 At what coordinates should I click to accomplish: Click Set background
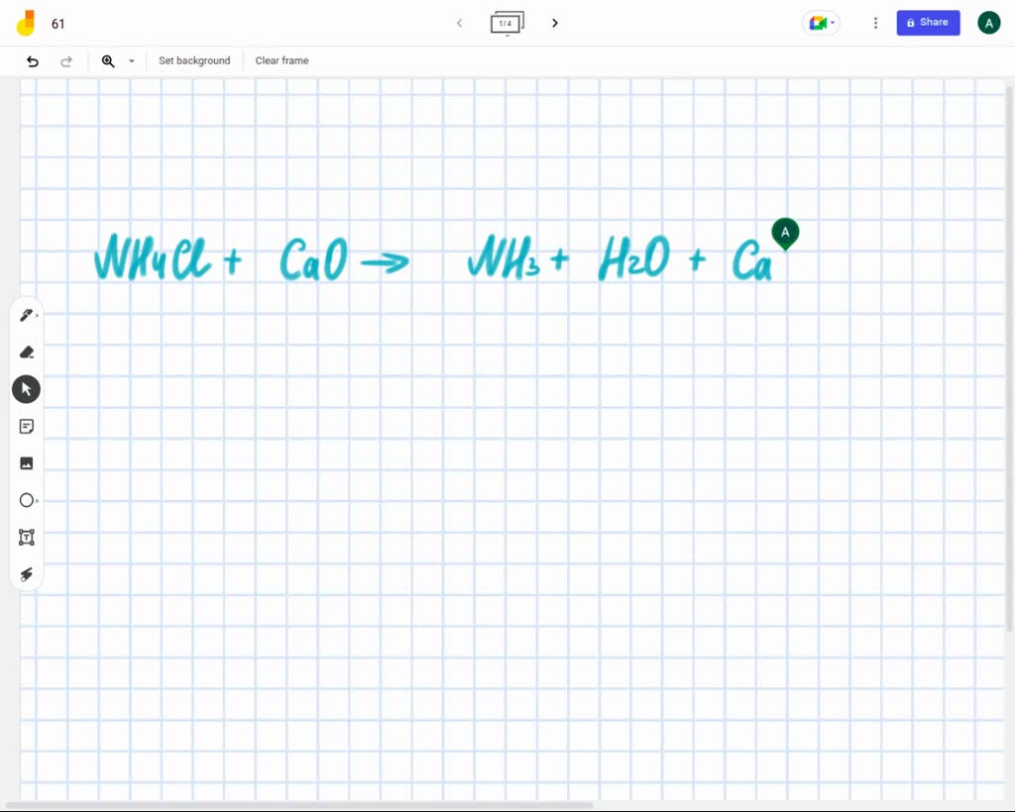click(194, 60)
